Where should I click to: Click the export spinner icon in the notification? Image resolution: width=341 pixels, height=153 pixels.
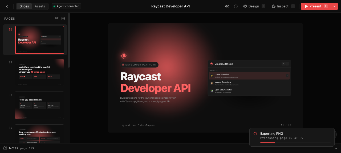click(x=255, y=134)
